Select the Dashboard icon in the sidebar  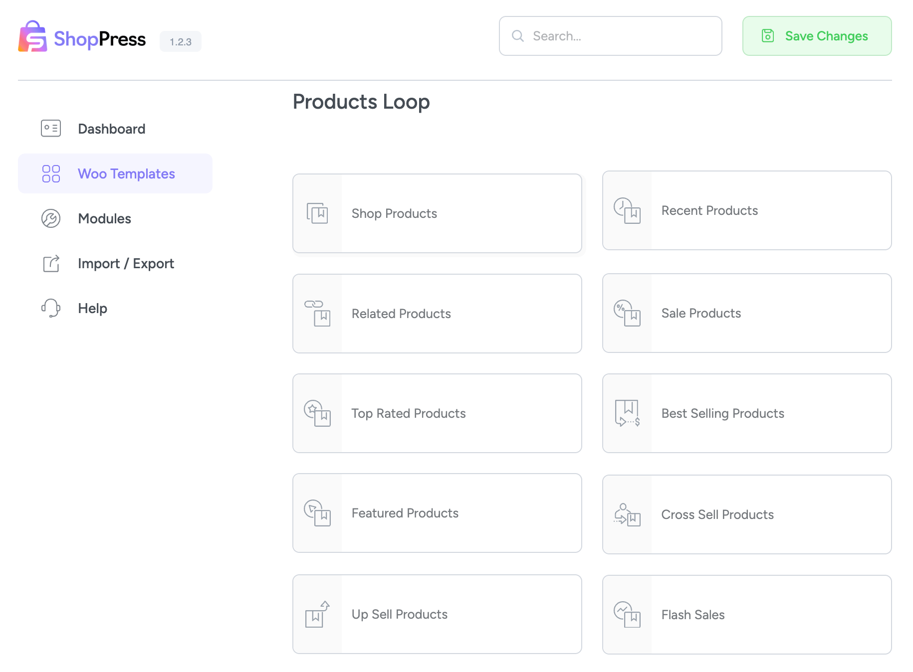coord(50,128)
